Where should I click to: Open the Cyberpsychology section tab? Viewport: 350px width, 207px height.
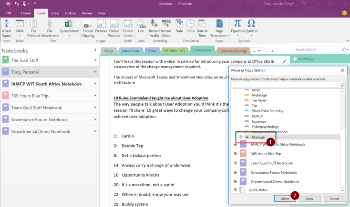coord(233,50)
